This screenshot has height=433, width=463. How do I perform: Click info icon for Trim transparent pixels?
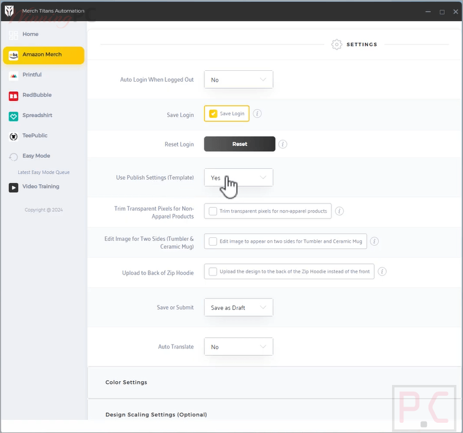tap(339, 211)
